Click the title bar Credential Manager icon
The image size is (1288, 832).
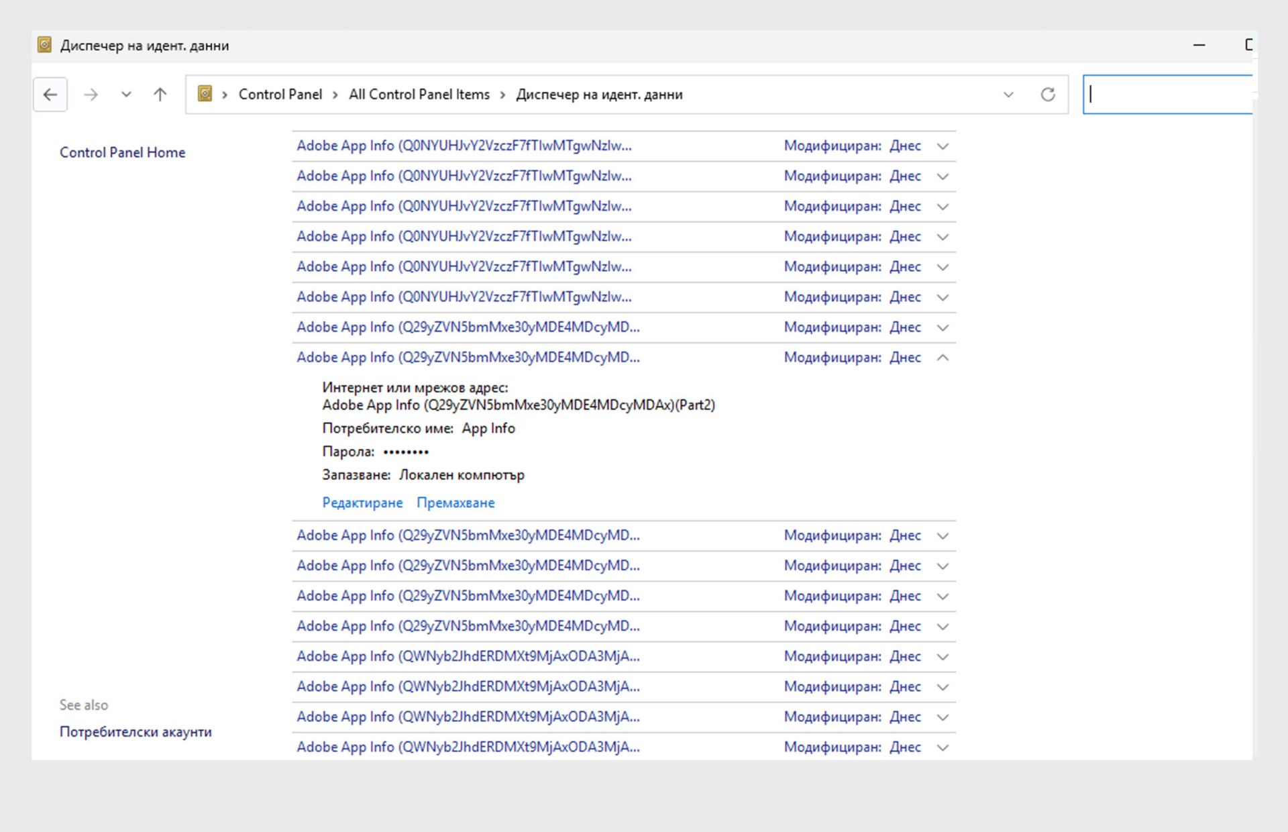pyautogui.click(x=44, y=45)
